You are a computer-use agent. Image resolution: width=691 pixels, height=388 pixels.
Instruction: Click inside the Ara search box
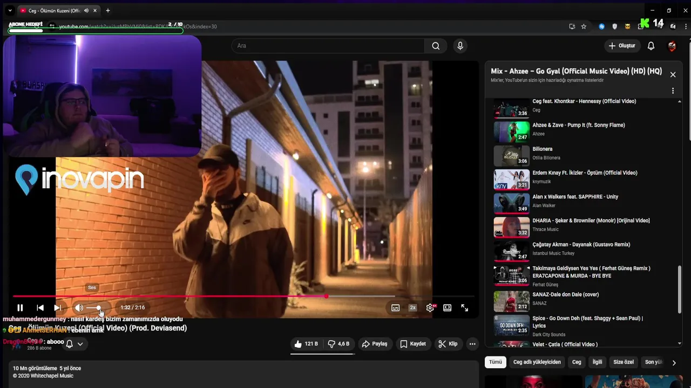328,46
